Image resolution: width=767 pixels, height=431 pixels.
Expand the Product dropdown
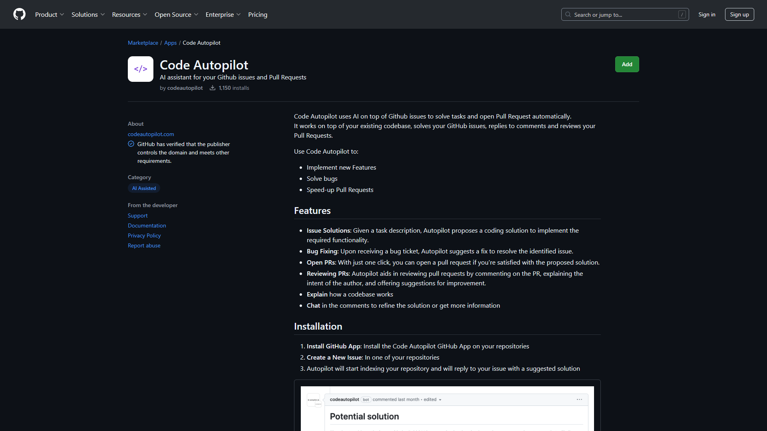pyautogui.click(x=49, y=14)
